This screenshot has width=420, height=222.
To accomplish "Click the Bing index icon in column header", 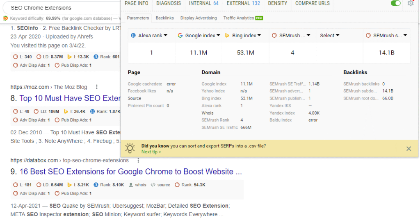I will point(227,36).
